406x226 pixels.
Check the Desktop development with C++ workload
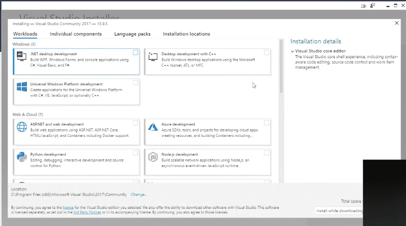tap(266, 52)
